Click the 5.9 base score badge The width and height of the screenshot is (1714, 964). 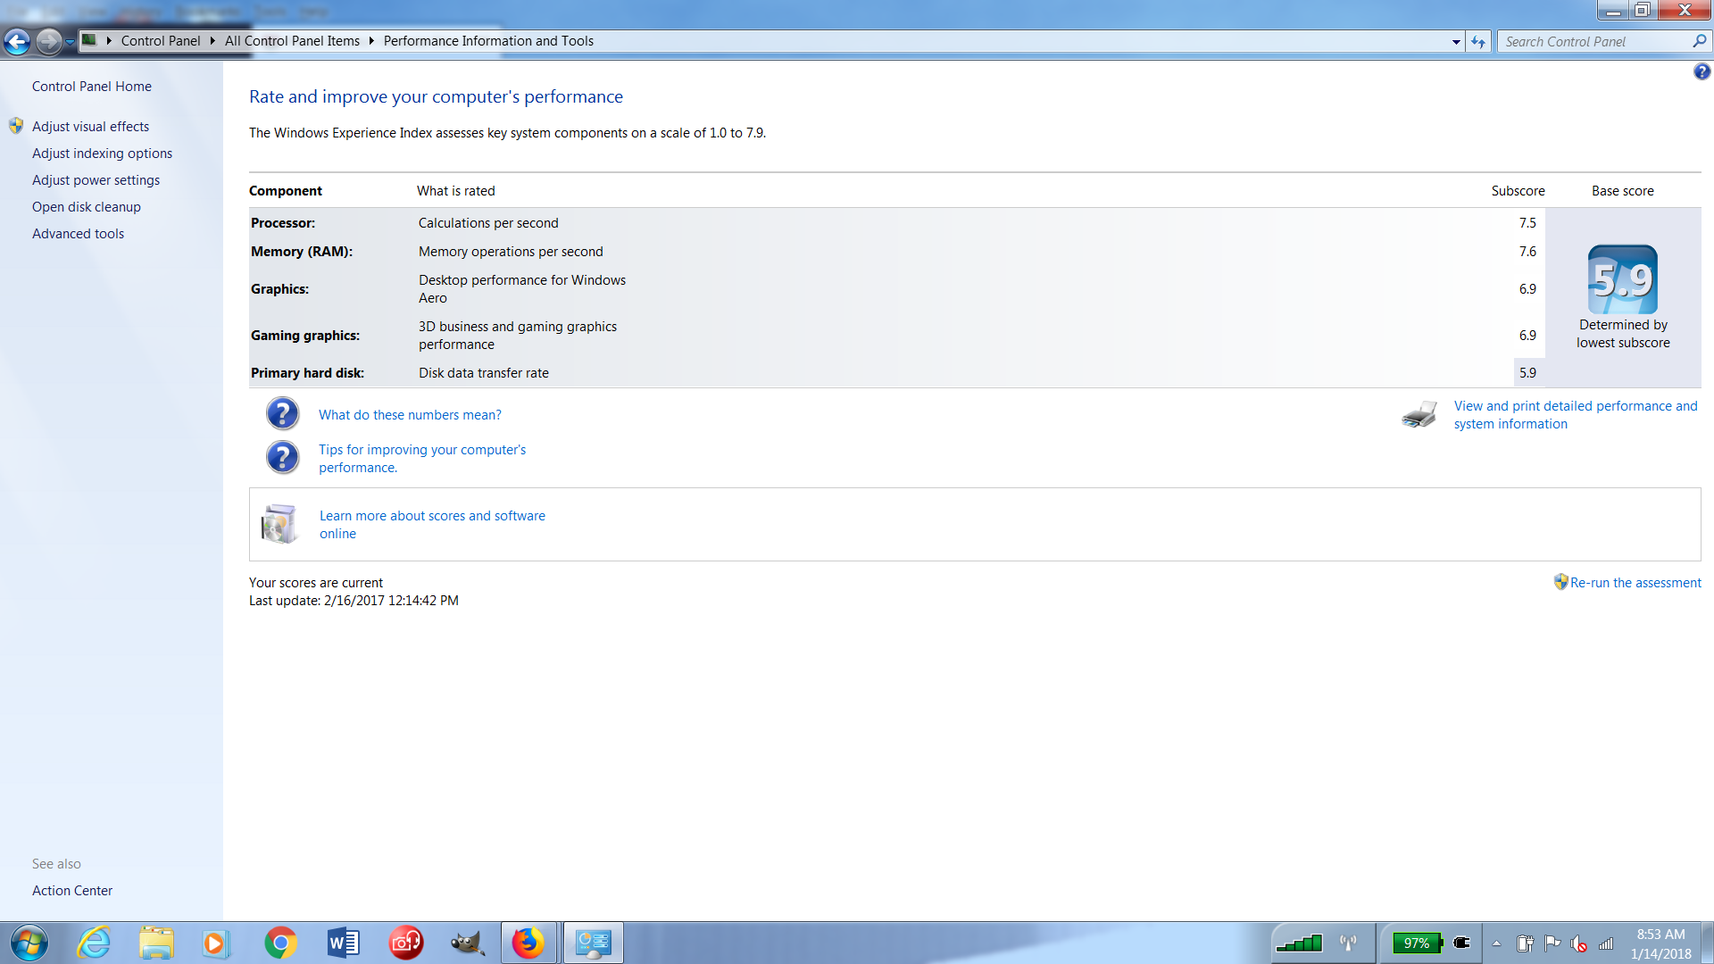pos(1622,279)
